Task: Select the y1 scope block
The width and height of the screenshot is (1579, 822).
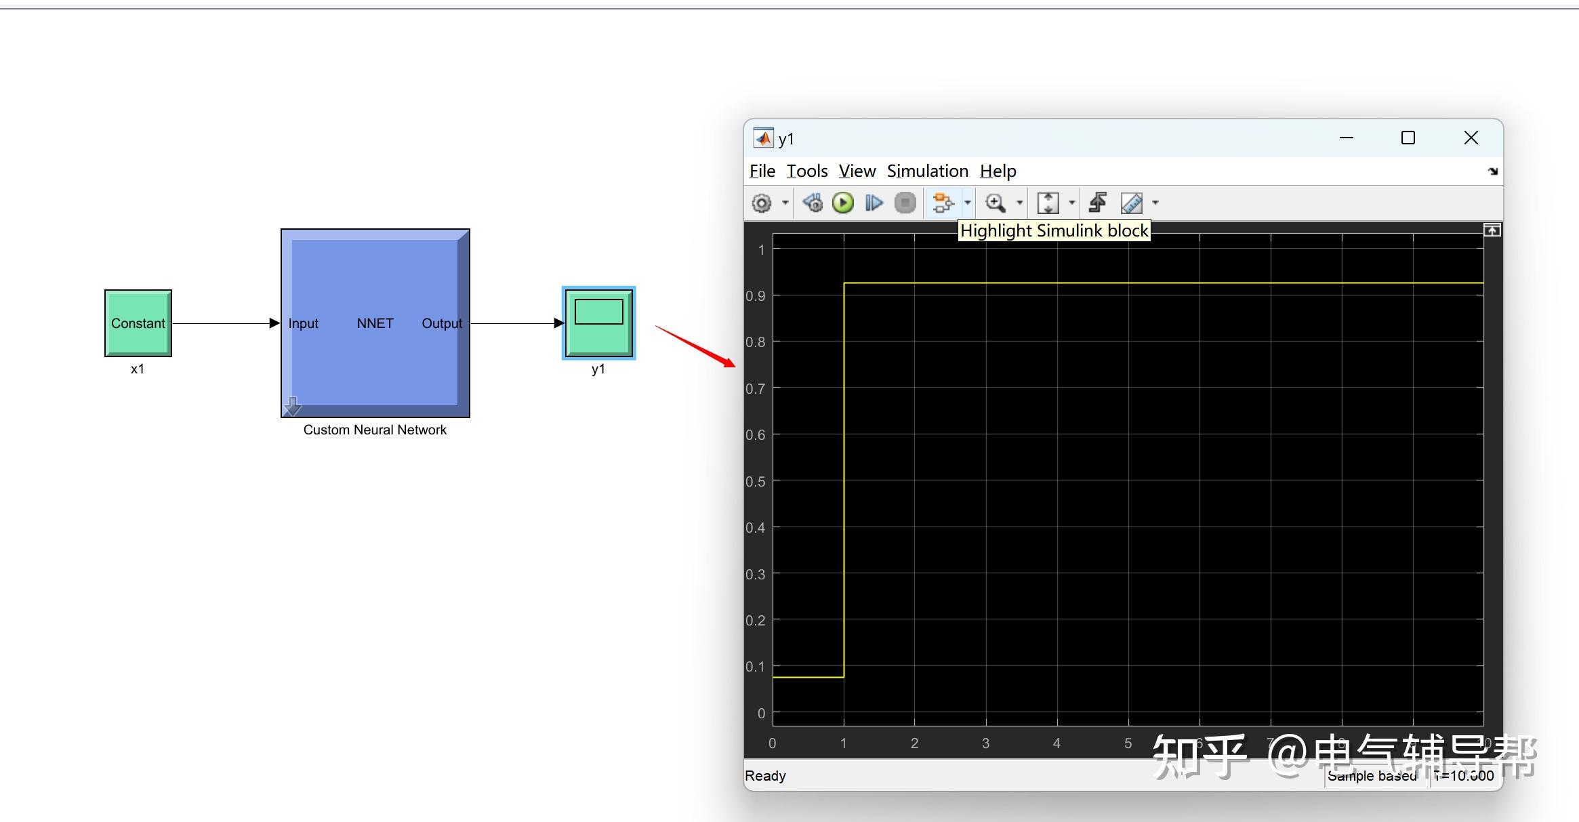Action: pos(599,323)
